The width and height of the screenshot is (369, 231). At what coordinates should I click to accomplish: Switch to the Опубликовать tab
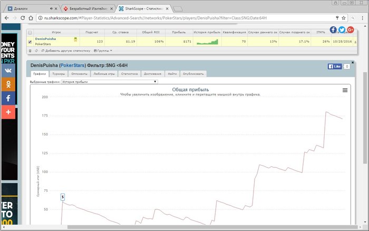coord(193,74)
